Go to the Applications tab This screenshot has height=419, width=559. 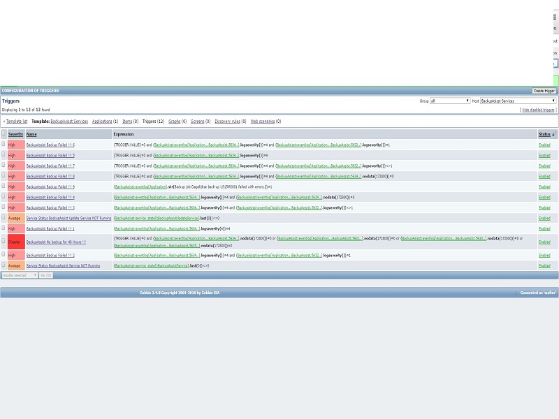point(102,121)
